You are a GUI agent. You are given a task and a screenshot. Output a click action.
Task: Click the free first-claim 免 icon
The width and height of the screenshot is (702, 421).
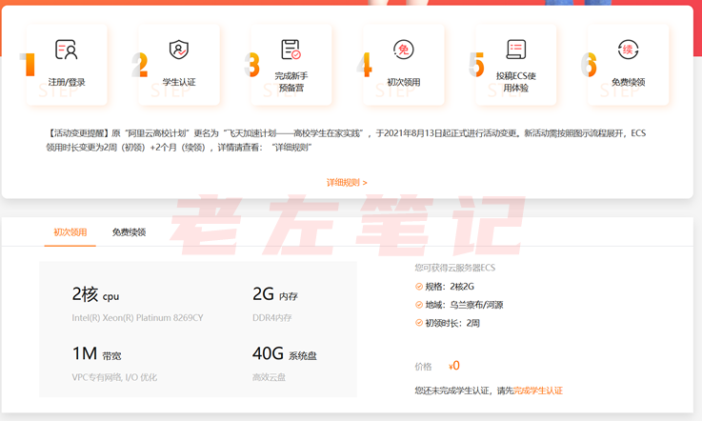(403, 50)
